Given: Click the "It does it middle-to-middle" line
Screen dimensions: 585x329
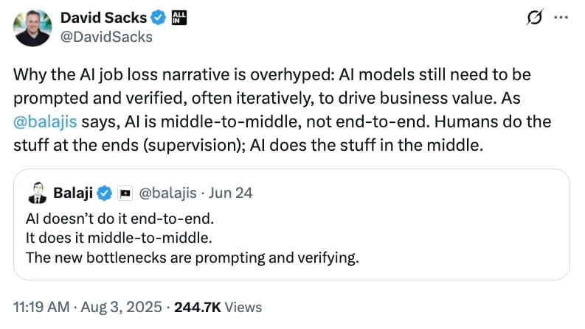Looking at the screenshot, I should 119,238.
